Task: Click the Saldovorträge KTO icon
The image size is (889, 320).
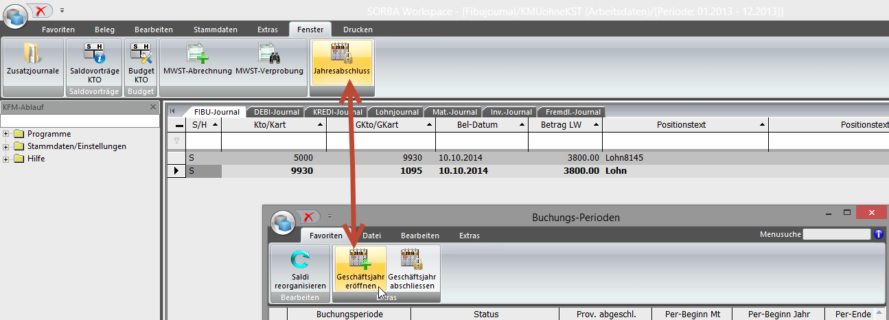Action: tap(94, 60)
